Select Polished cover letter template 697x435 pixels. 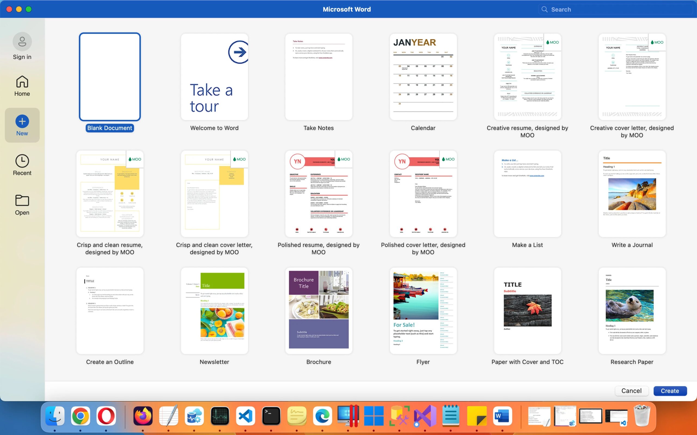(x=423, y=194)
